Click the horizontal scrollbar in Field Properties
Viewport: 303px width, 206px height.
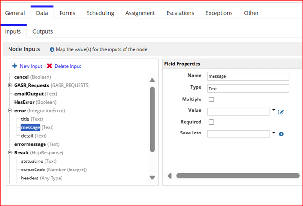(x=238, y=176)
